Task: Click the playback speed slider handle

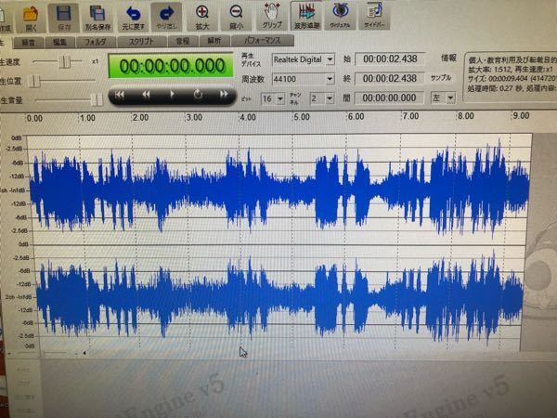Action: coord(64,62)
